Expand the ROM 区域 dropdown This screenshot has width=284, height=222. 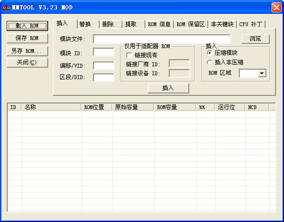pos(262,73)
